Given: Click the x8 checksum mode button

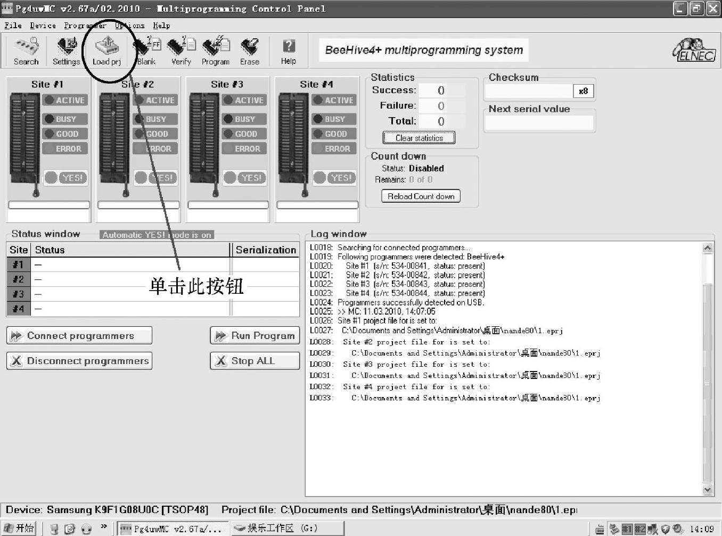Looking at the screenshot, I should (583, 91).
